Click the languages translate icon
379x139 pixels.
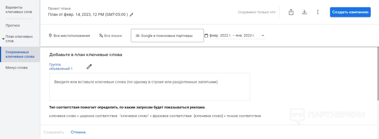click(x=101, y=36)
